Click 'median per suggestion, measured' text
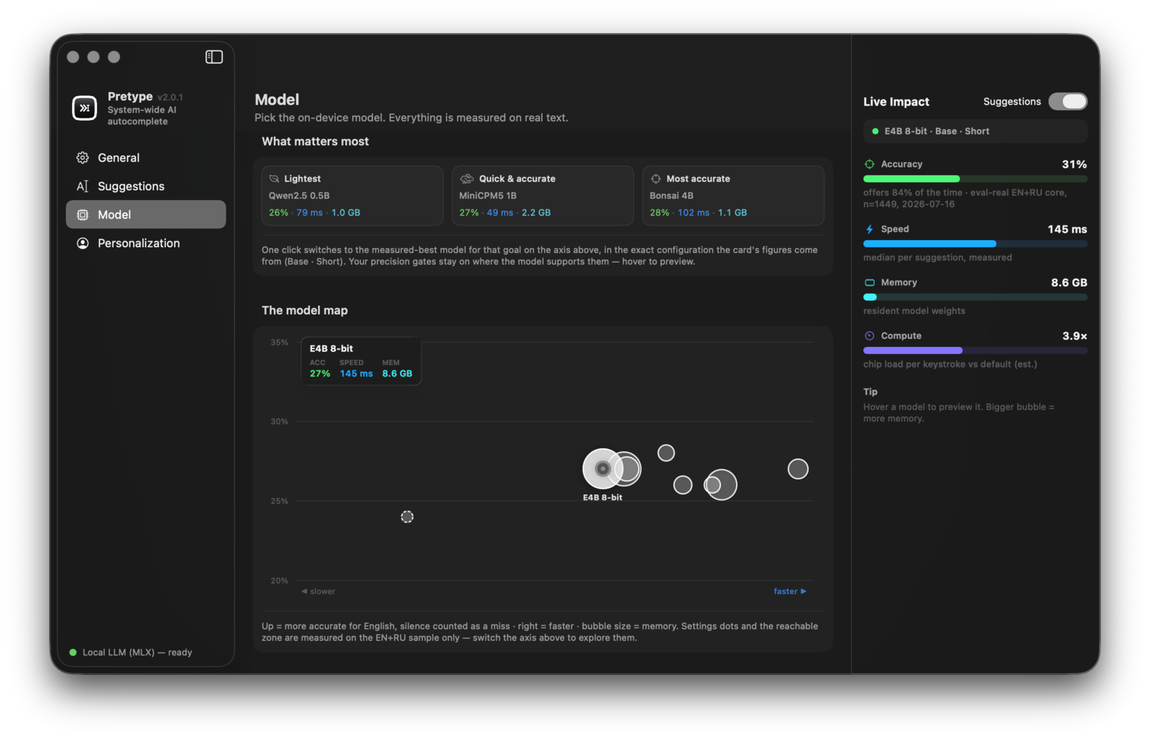This screenshot has width=1150, height=740. coord(937,257)
